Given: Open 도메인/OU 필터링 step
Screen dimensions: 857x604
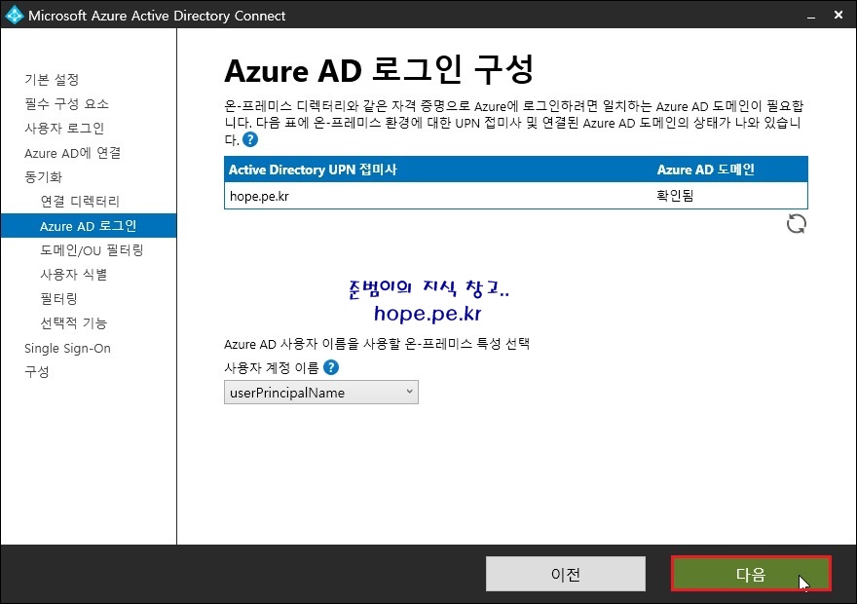Looking at the screenshot, I should [x=92, y=250].
